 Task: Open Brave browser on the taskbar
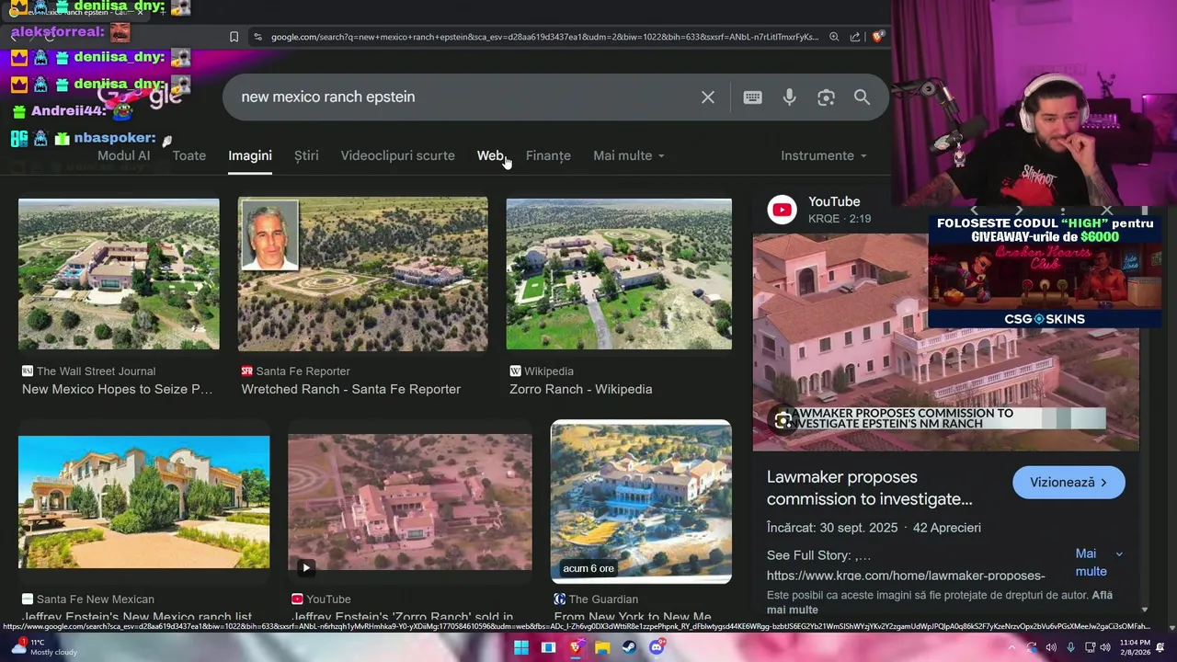point(576,647)
